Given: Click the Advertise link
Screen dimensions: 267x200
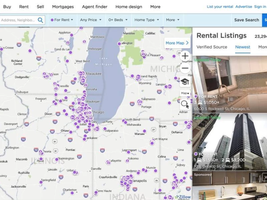Looking at the screenshot, I should point(244,7).
